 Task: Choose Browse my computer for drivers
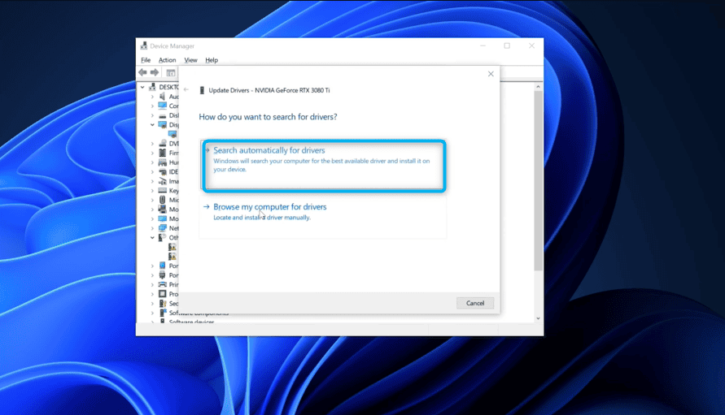click(x=323, y=217)
